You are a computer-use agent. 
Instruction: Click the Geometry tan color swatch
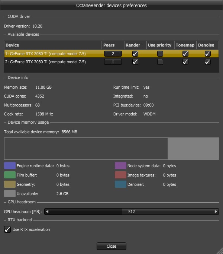click(10, 184)
